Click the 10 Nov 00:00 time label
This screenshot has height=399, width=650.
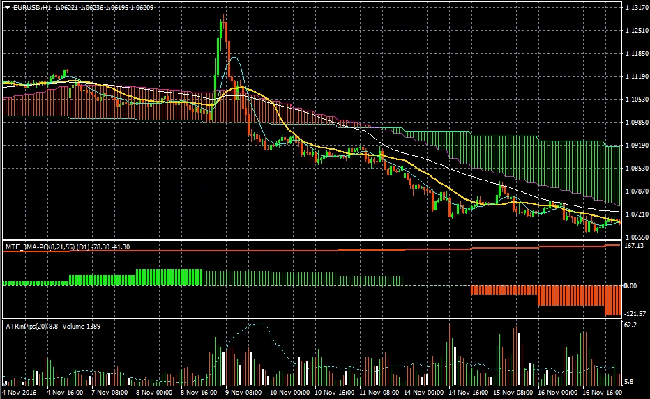click(289, 392)
